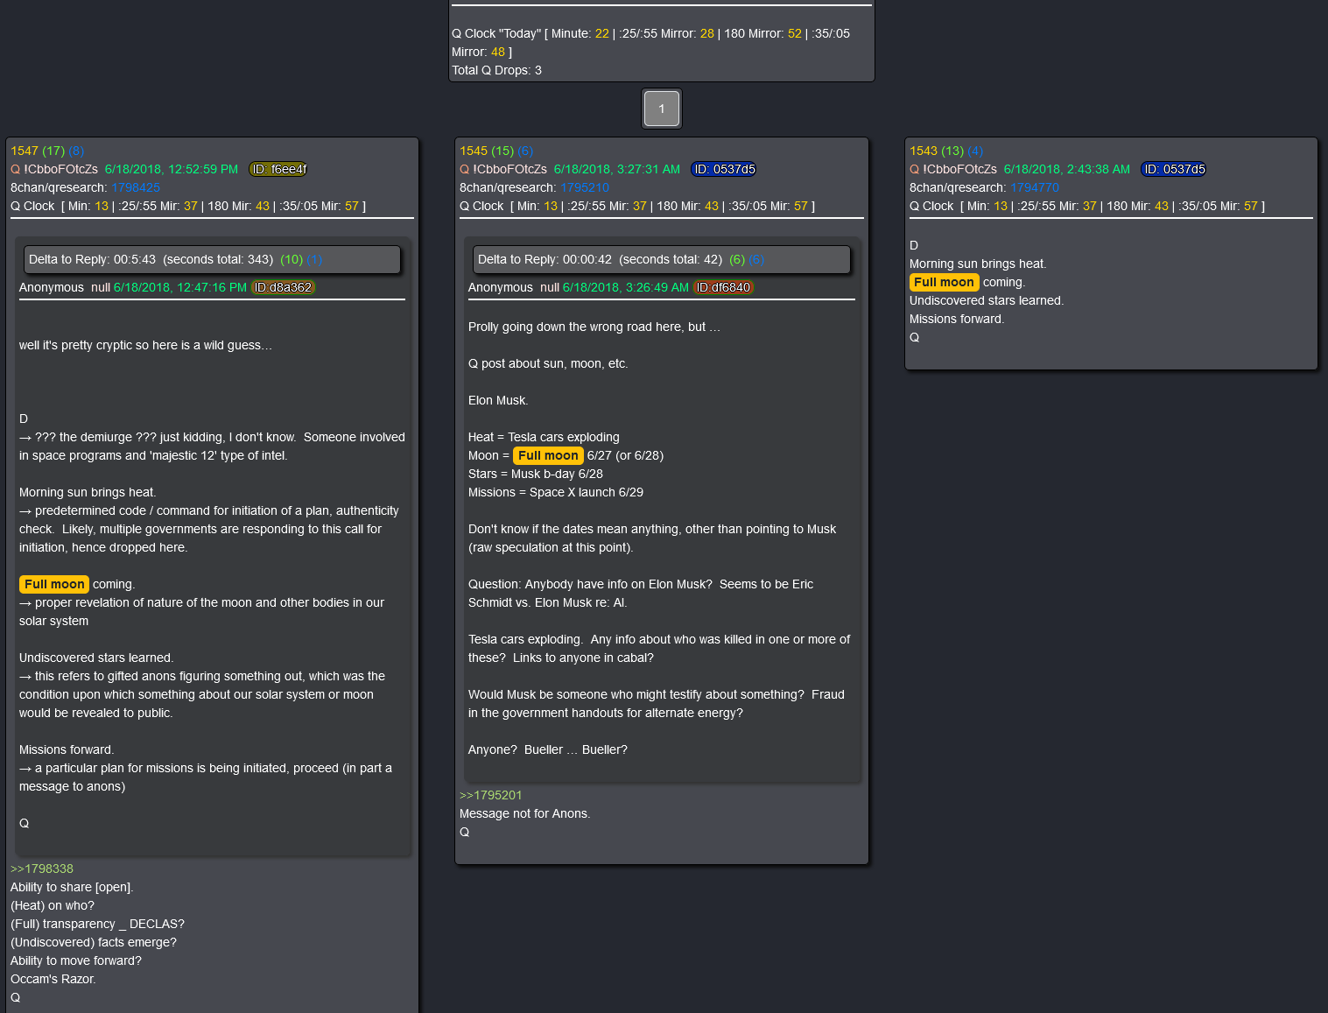Click !CbboFOtcZs tripcode in post 1545
The width and height of the screenshot is (1328, 1013).
tap(509, 169)
